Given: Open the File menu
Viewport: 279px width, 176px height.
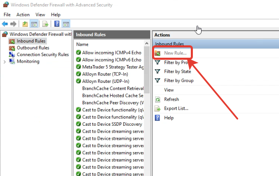Looking at the screenshot, I should point(7,14).
